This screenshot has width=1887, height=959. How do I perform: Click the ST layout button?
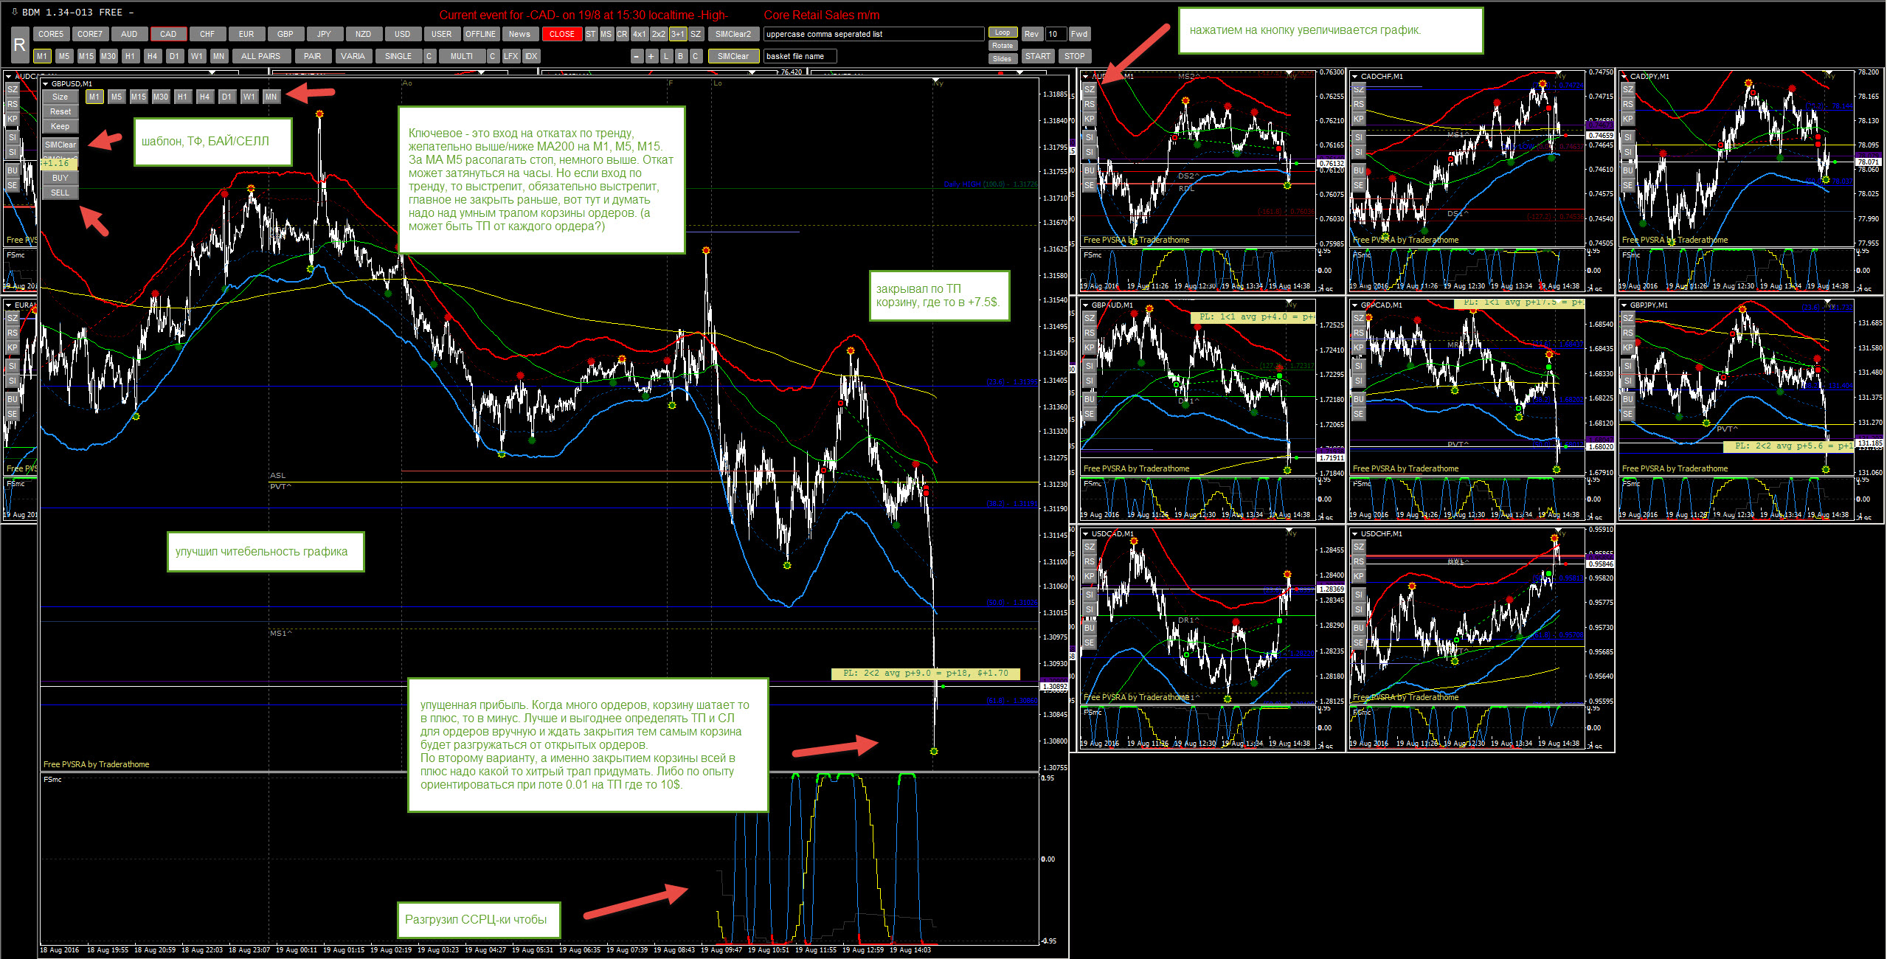point(591,34)
